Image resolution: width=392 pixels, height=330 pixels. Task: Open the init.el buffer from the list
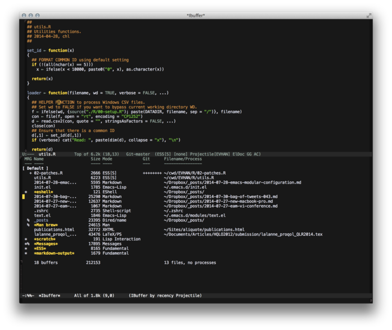pyautogui.click(x=43, y=187)
